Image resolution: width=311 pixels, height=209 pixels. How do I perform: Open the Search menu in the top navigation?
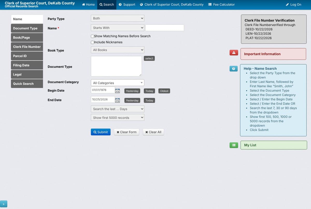point(107,4)
